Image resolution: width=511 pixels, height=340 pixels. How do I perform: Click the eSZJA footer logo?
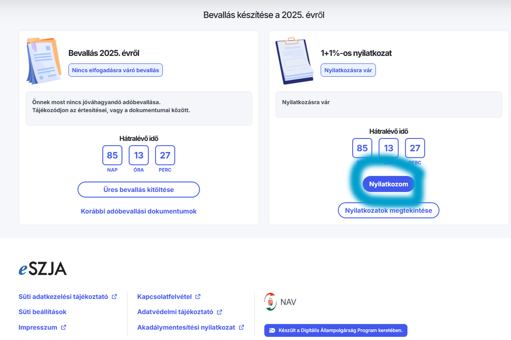(43, 268)
